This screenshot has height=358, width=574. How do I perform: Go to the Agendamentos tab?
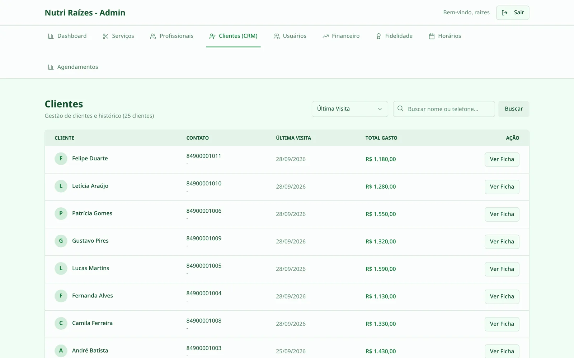tap(73, 67)
